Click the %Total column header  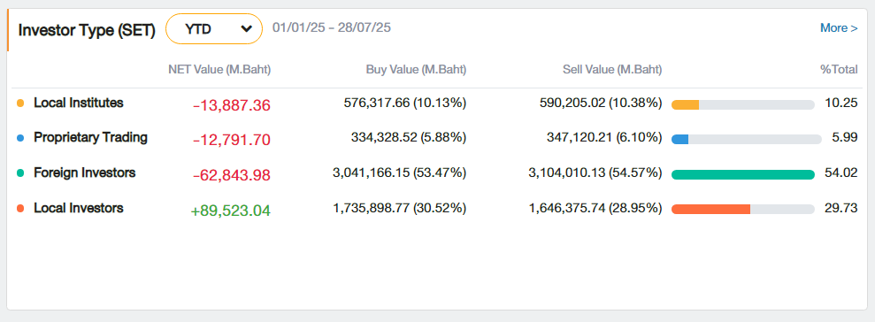click(839, 70)
